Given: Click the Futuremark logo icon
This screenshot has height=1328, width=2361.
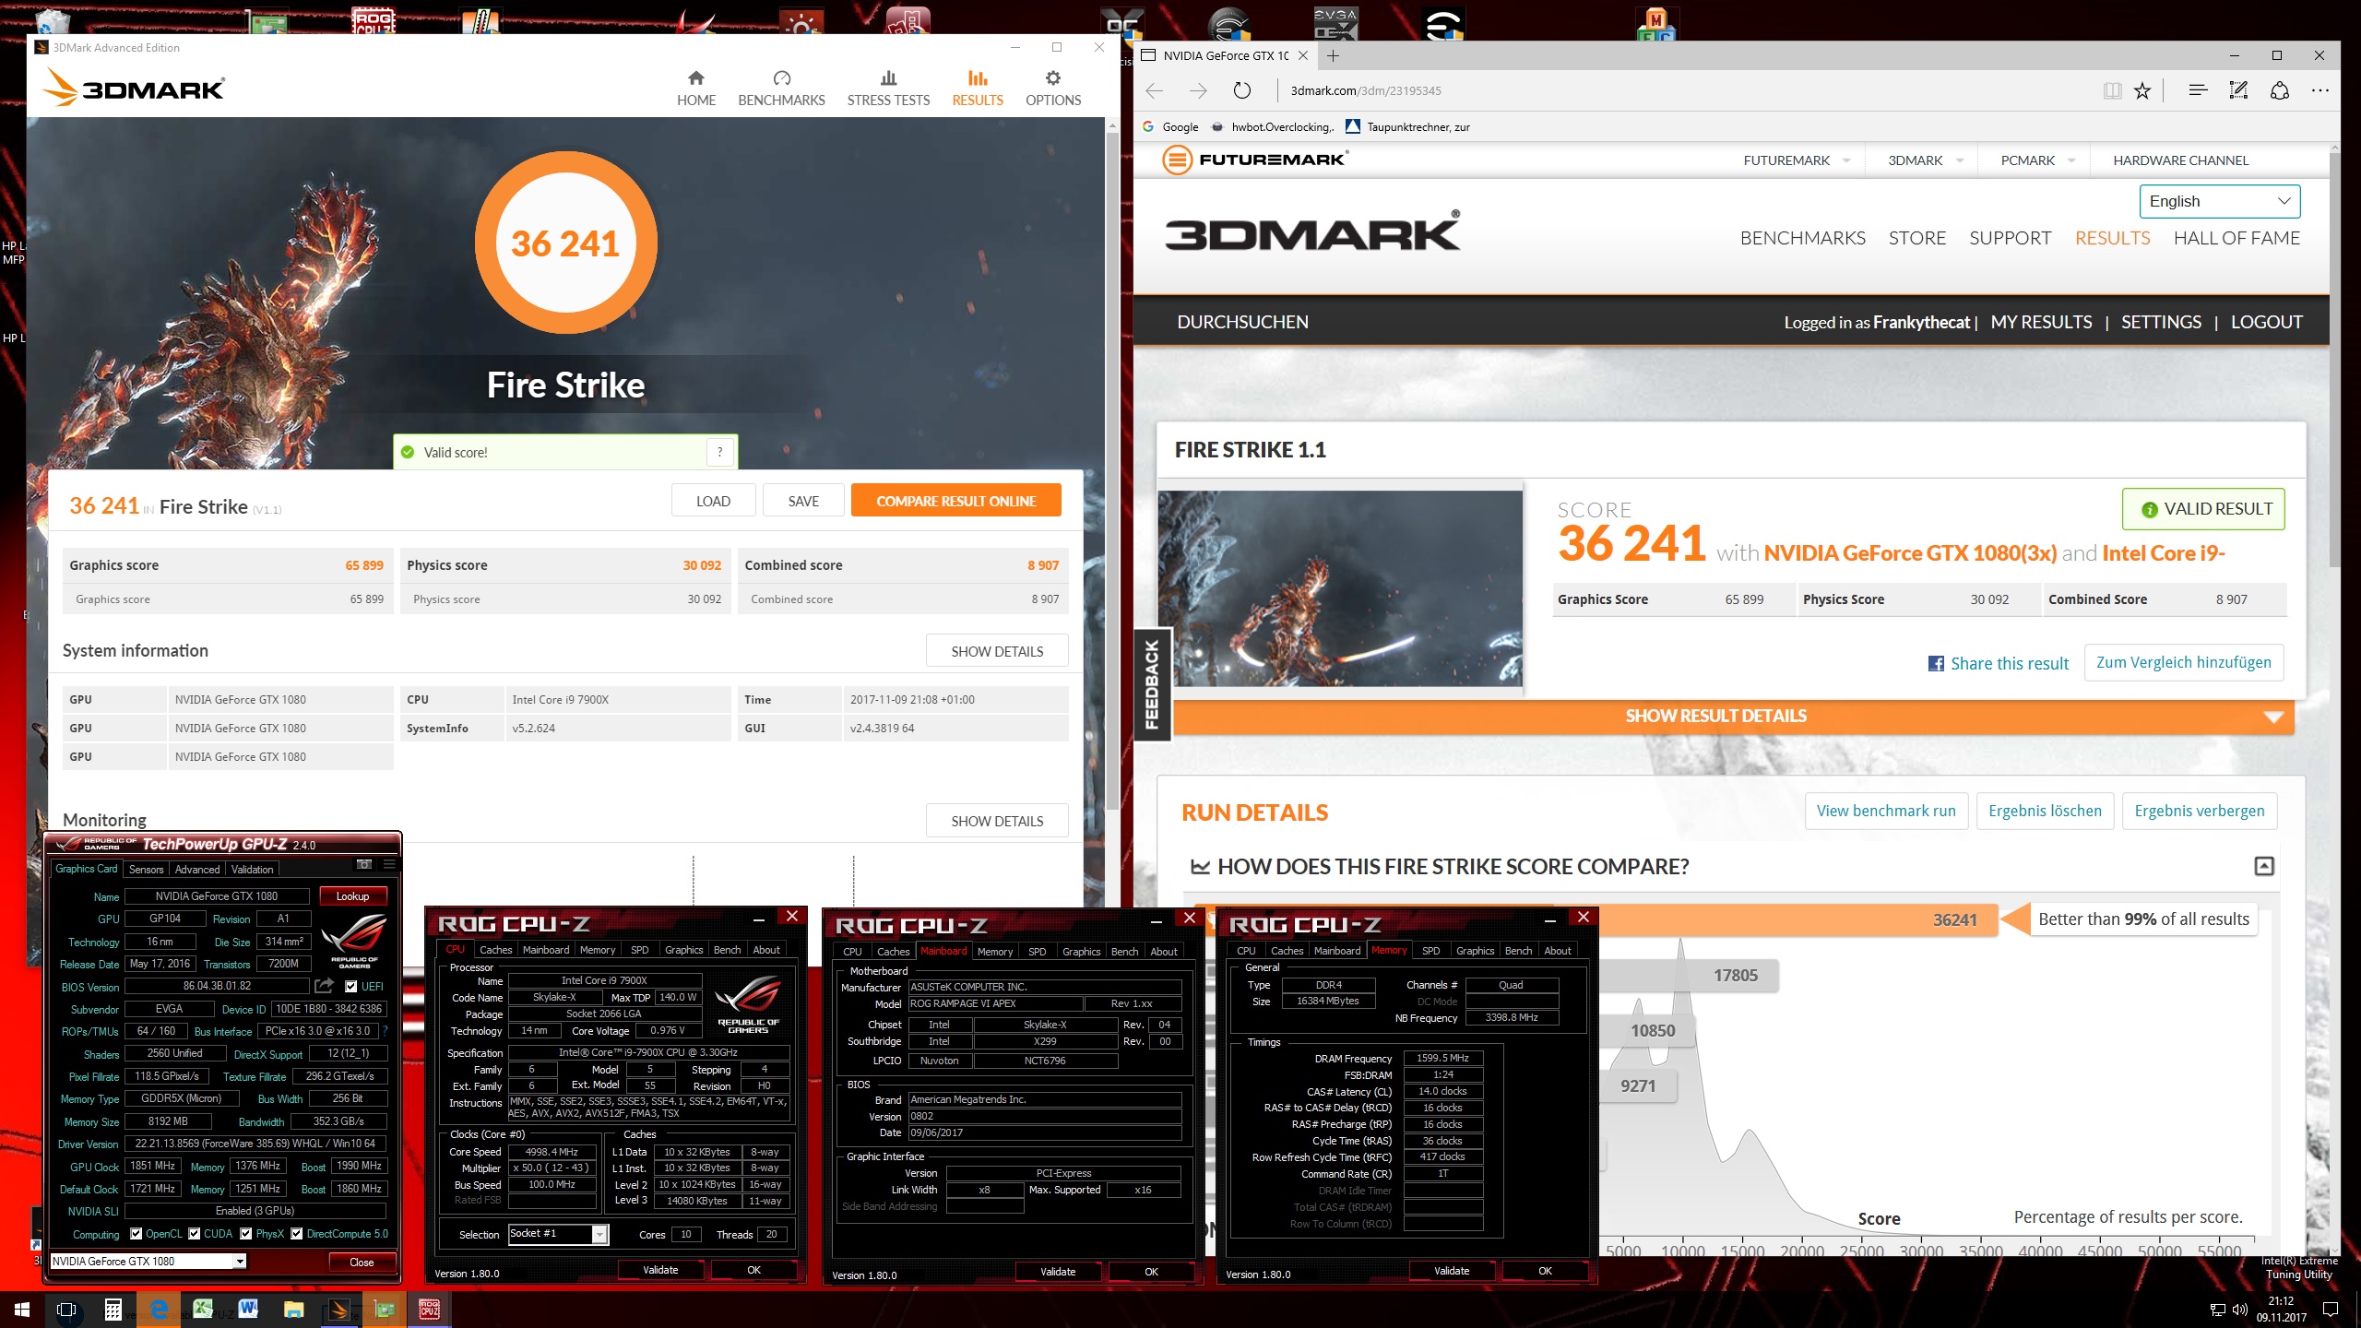Looking at the screenshot, I should tap(1177, 160).
